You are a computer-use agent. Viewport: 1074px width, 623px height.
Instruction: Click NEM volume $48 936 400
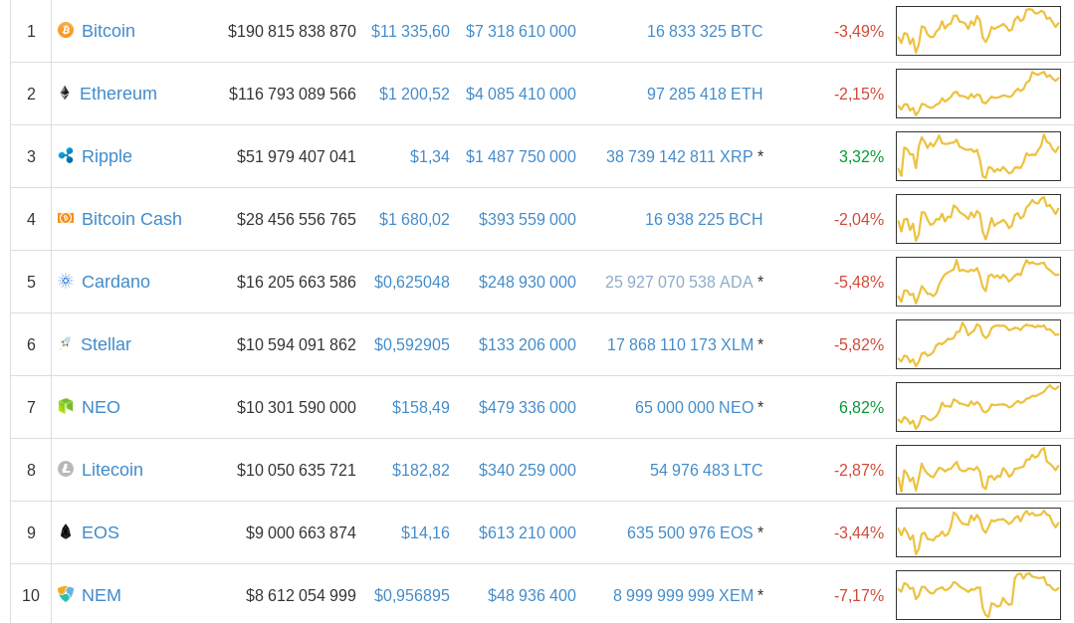pos(532,596)
